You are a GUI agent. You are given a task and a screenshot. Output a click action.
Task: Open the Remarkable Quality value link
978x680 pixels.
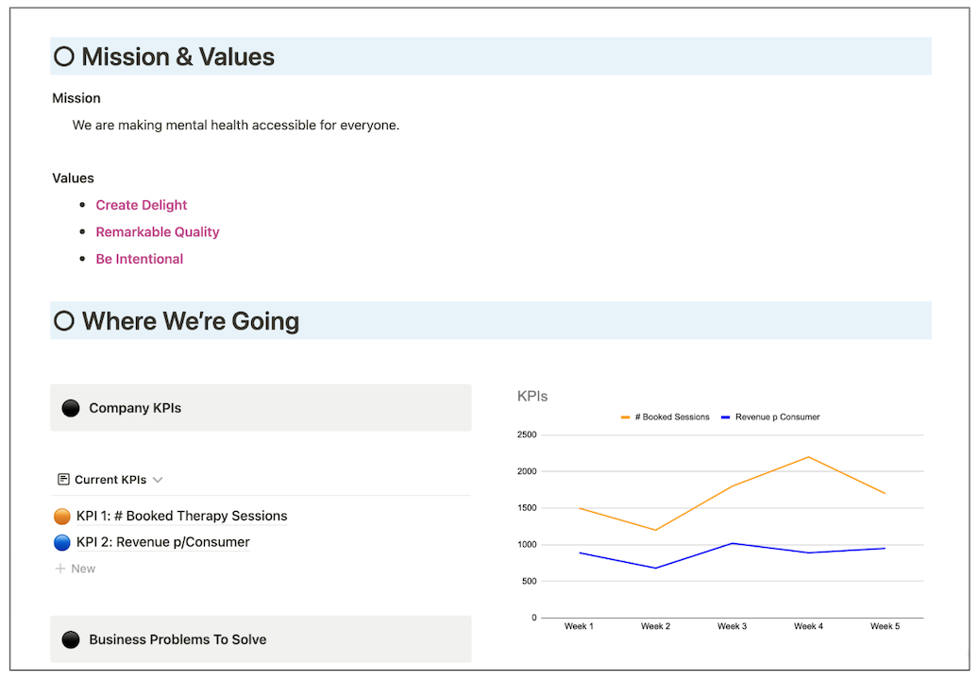(158, 232)
